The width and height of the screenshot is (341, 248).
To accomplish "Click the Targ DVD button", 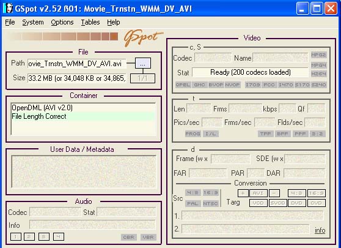I will [297, 203].
